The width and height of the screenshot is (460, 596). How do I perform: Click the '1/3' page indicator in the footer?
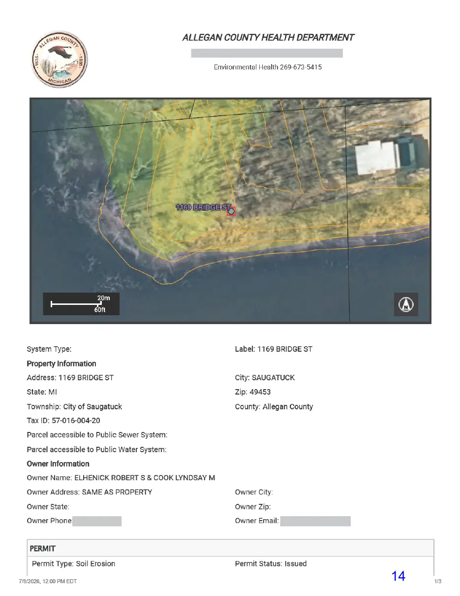438,581
